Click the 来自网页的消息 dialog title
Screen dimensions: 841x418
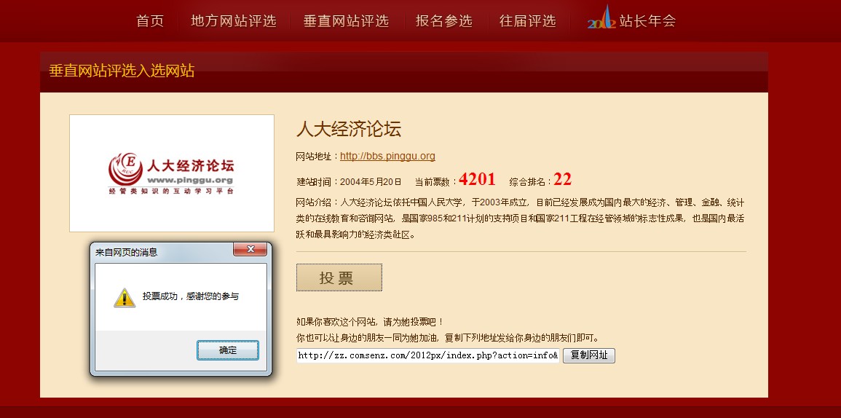[x=126, y=252]
